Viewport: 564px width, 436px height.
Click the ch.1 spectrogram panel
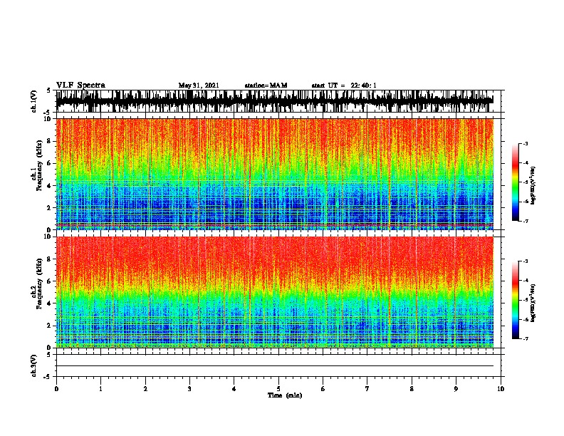pos(274,174)
